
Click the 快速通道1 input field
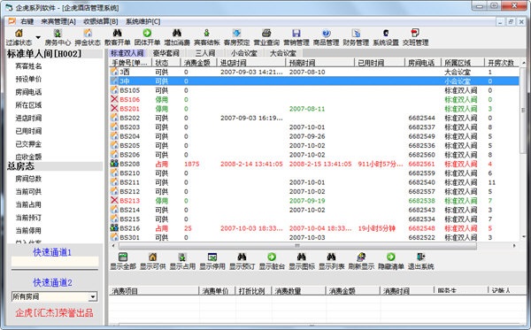tap(55, 261)
